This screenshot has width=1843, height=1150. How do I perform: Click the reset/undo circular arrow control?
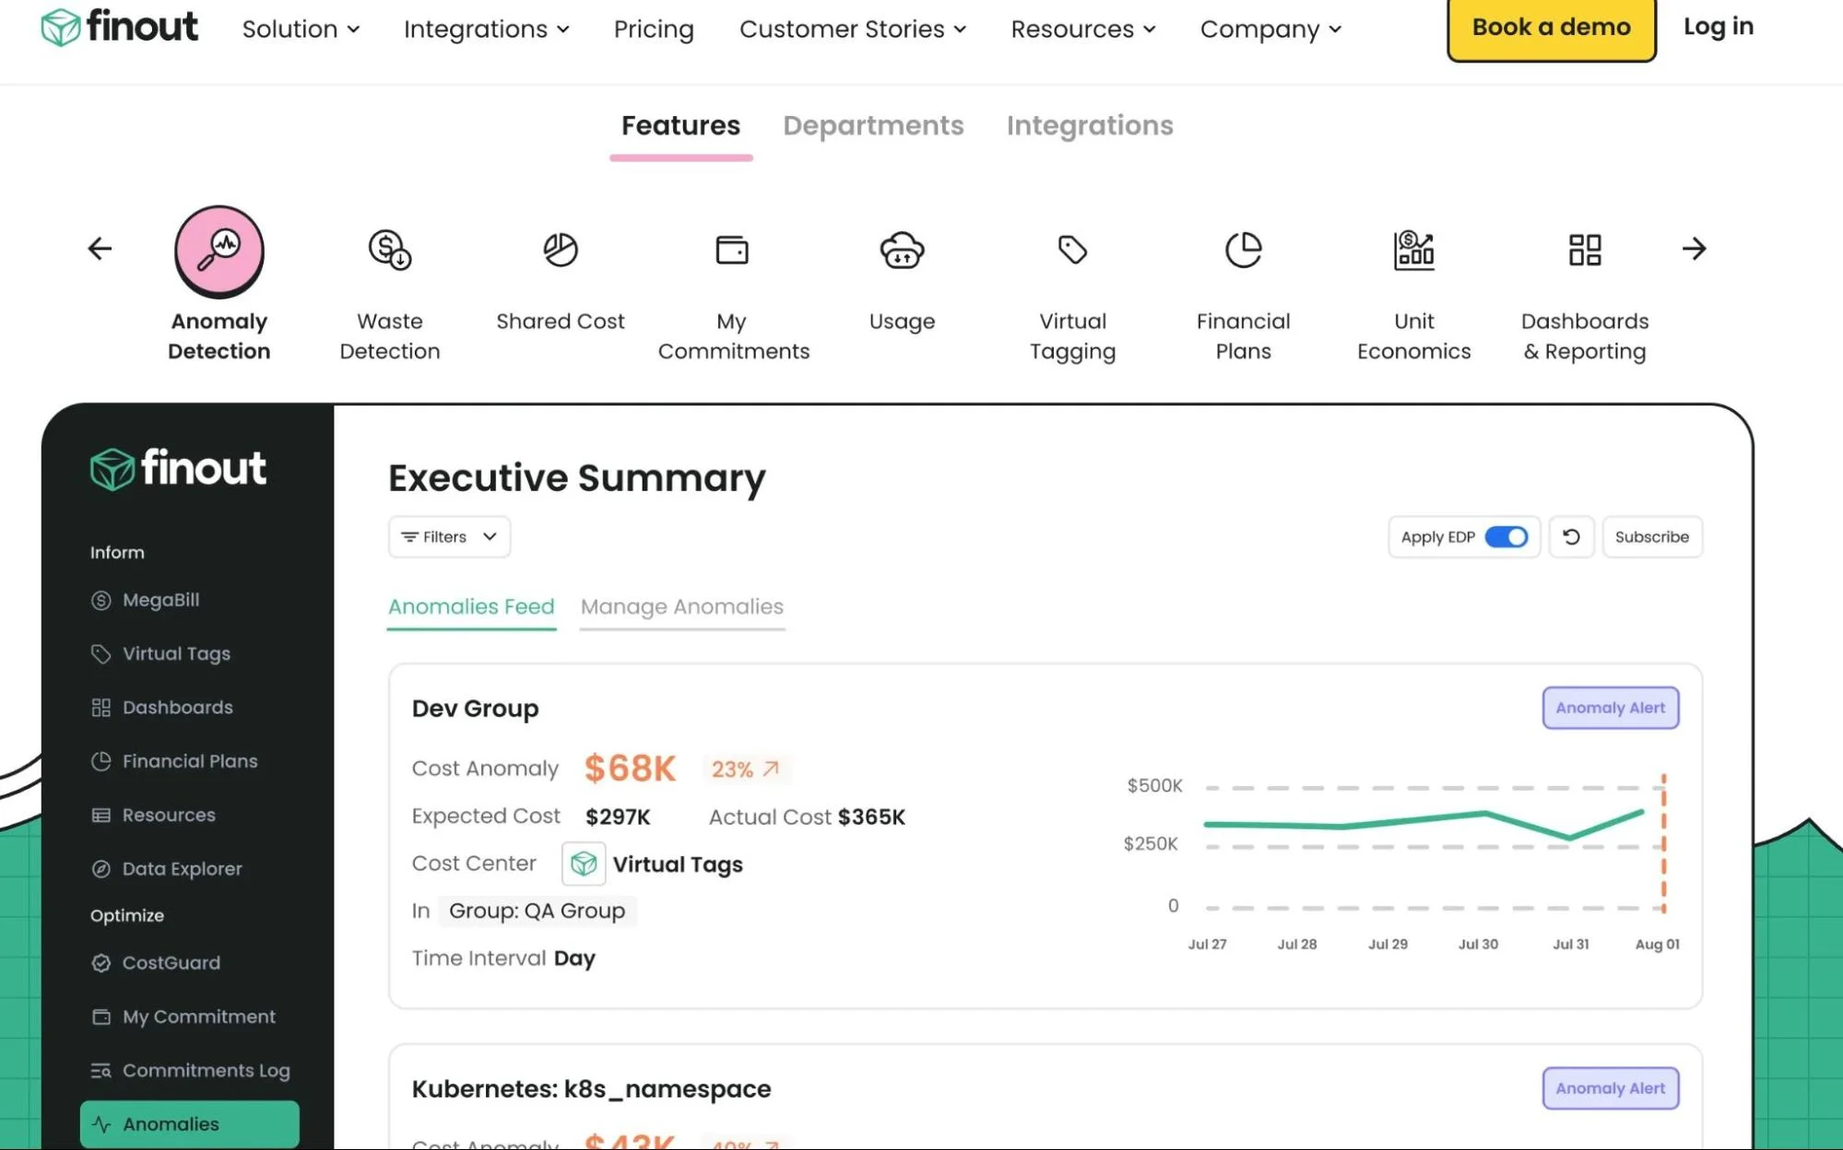click(x=1571, y=536)
